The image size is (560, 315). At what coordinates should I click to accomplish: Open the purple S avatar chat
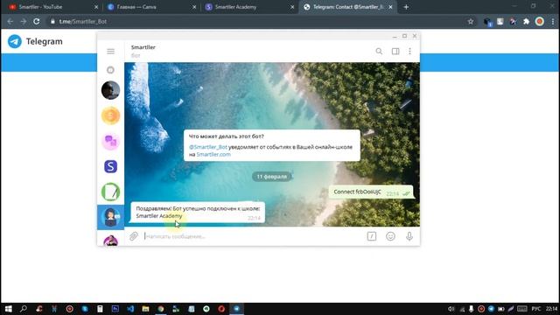tap(111, 166)
